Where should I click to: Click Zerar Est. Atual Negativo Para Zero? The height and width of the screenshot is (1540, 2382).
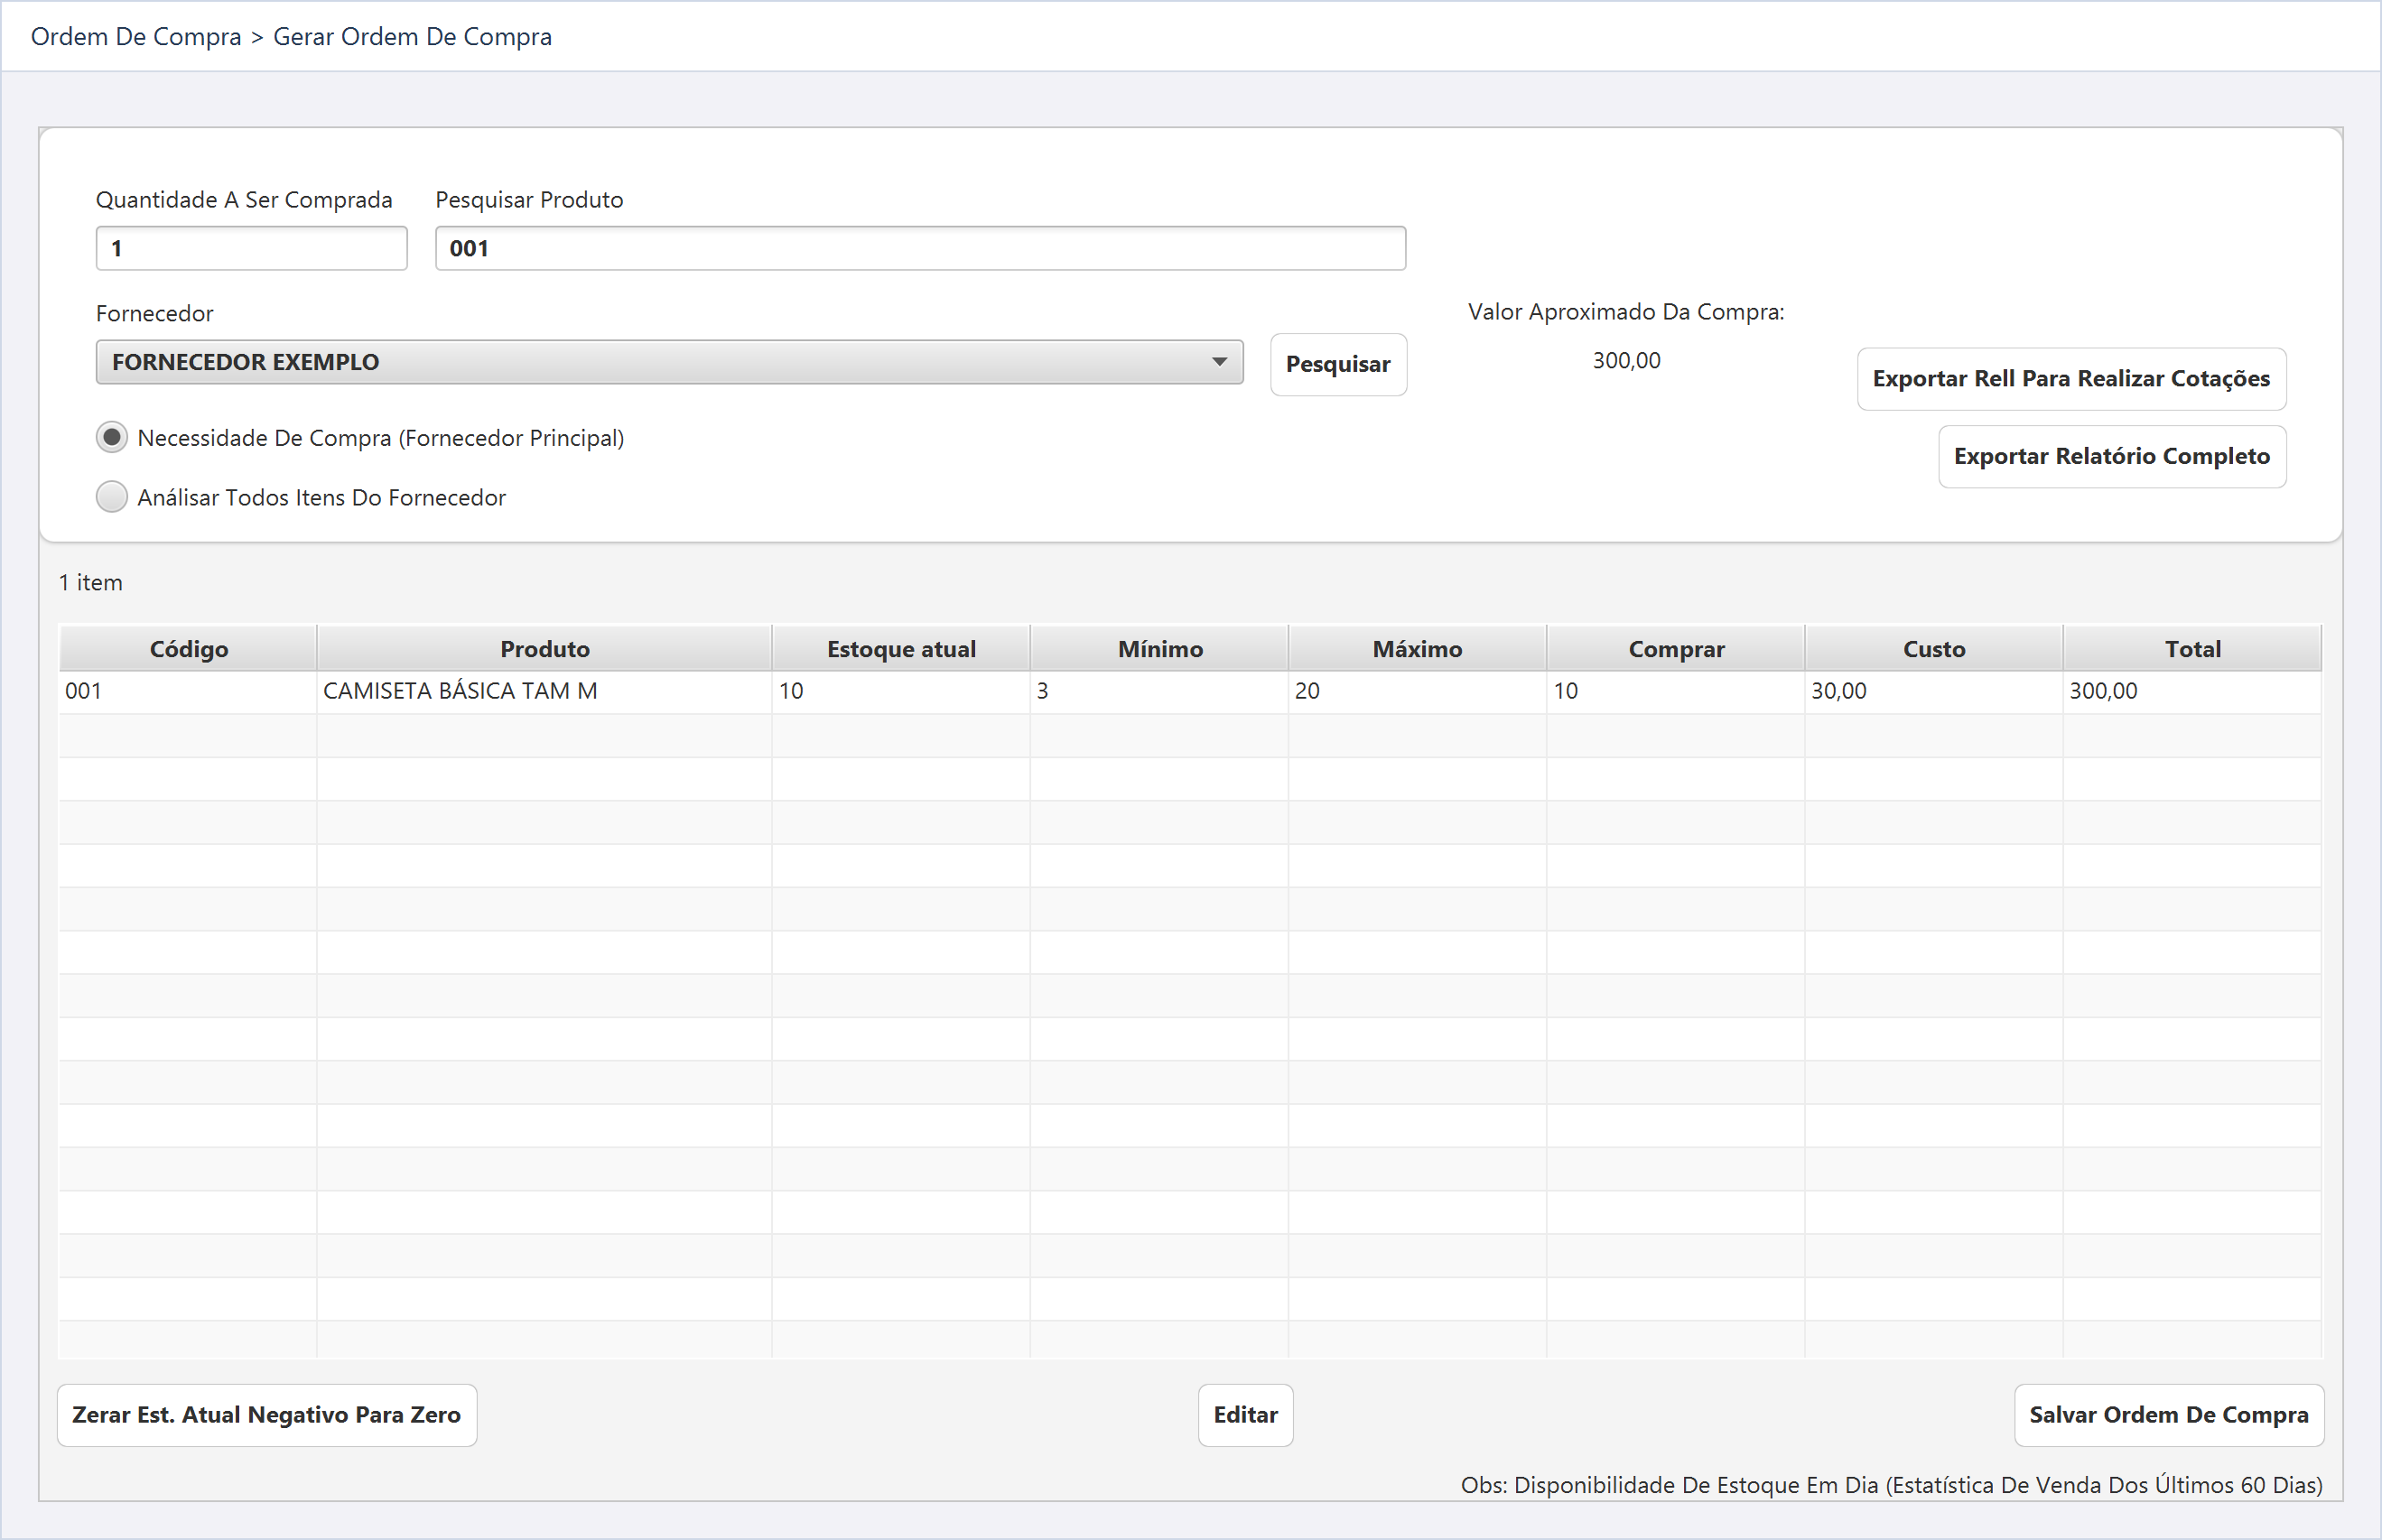[267, 1415]
